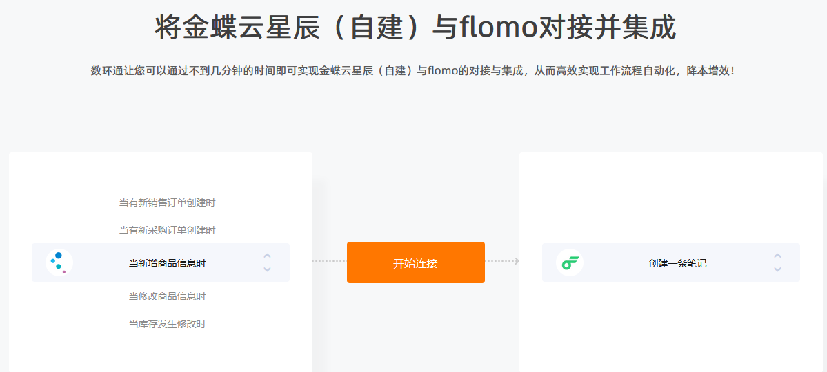827x372 pixels.
Task: Choose the 当有新销售订单创建时 trigger option
Action: [167, 203]
